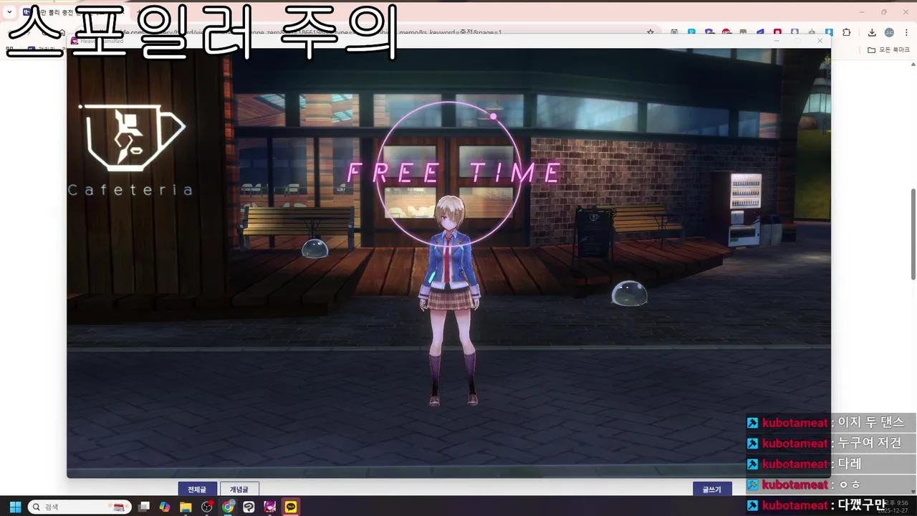
Task: Open the Chrome downloads tray icon
Action: tap(872, 32)
